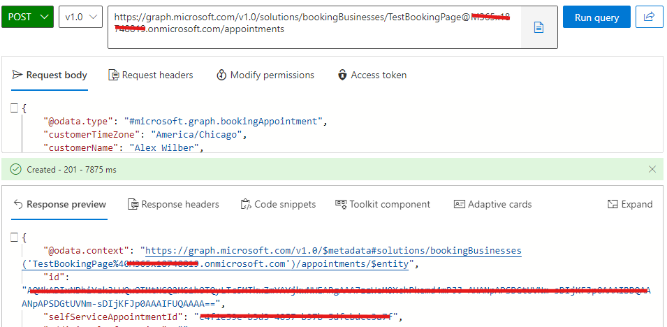Open the Adaptive cards tab

click(492, 205)
